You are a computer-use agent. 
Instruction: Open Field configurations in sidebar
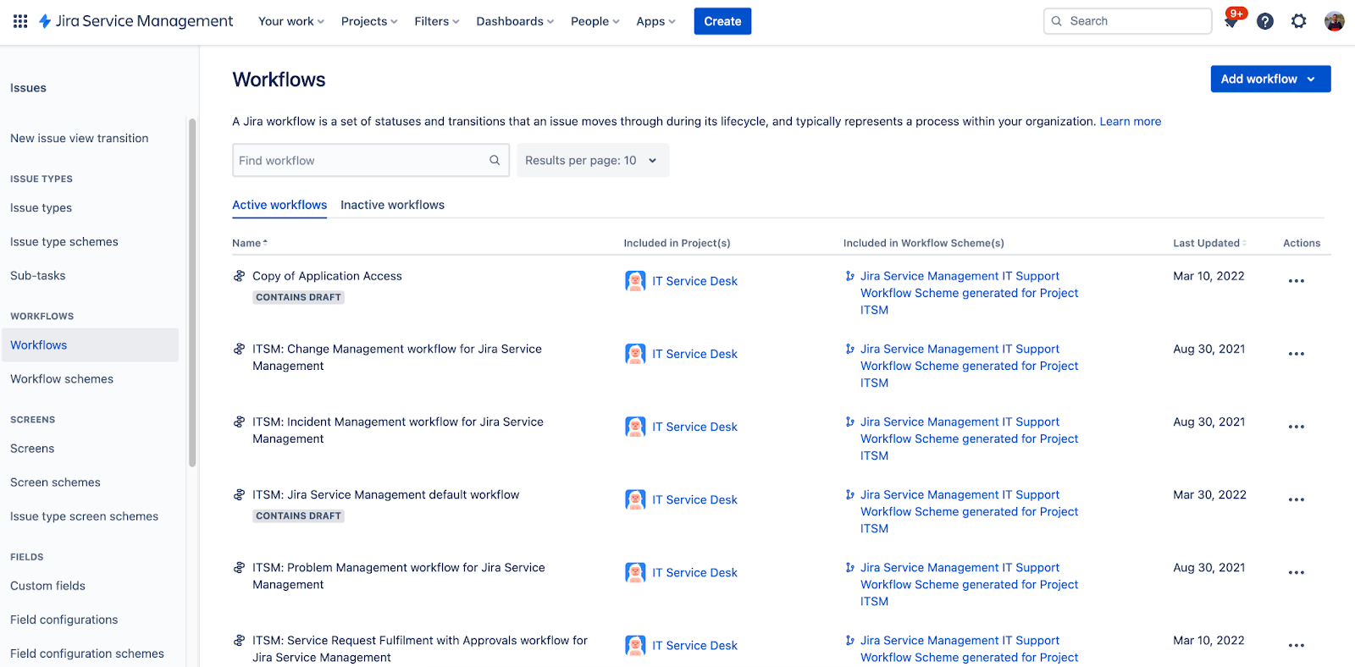click(64, 620)
